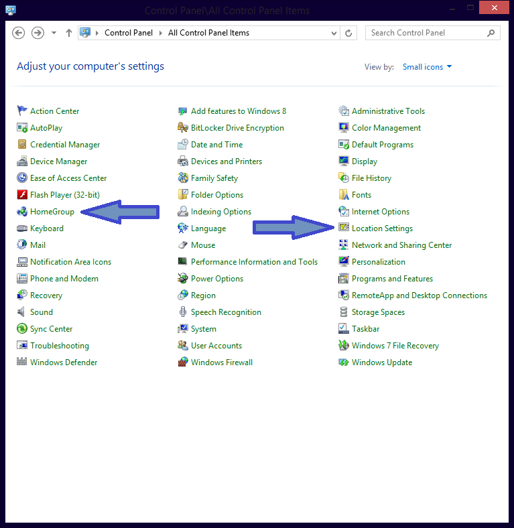Image resolution: width=514 pixels, height=528 pixels.
Task: Click the search magnifier icon
Action: [x=491, y=33]
